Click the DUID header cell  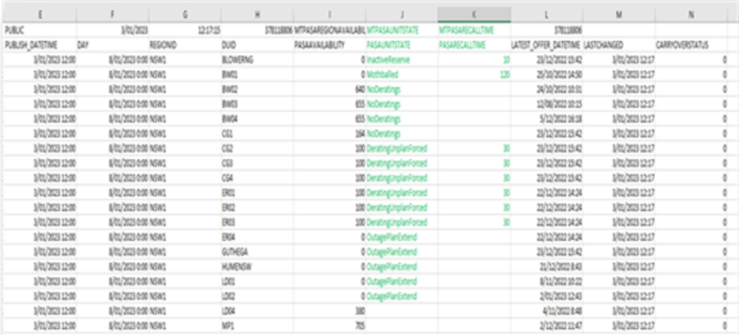(x=229, y=46)
